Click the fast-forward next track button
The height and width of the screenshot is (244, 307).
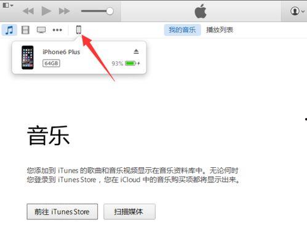point(65,11)
